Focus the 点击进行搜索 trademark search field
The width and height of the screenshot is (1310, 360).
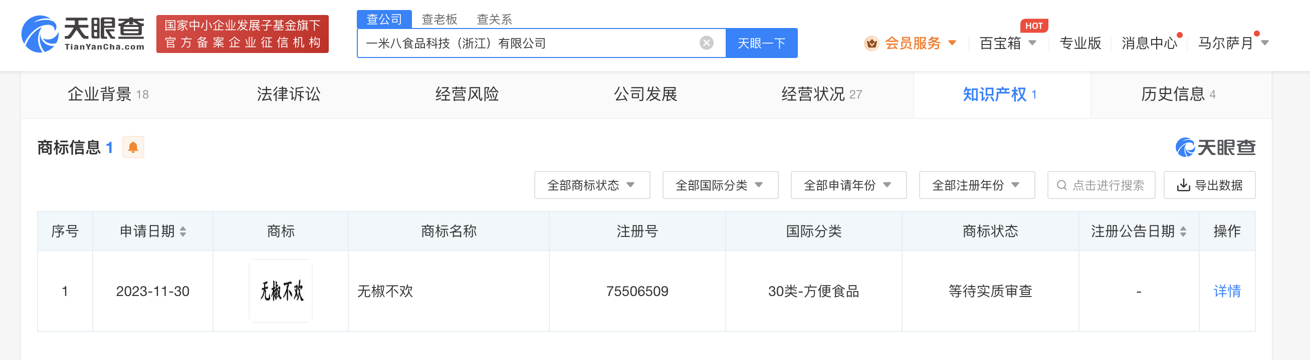coord(1101,185)
